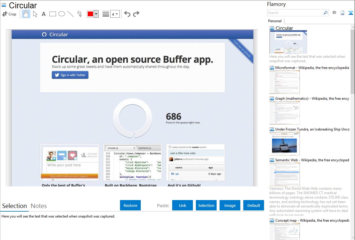This screenshot has height=240, width=355.
Task: Open the Semantic Web snapshot thumbnail
Action: pos(284,174)
